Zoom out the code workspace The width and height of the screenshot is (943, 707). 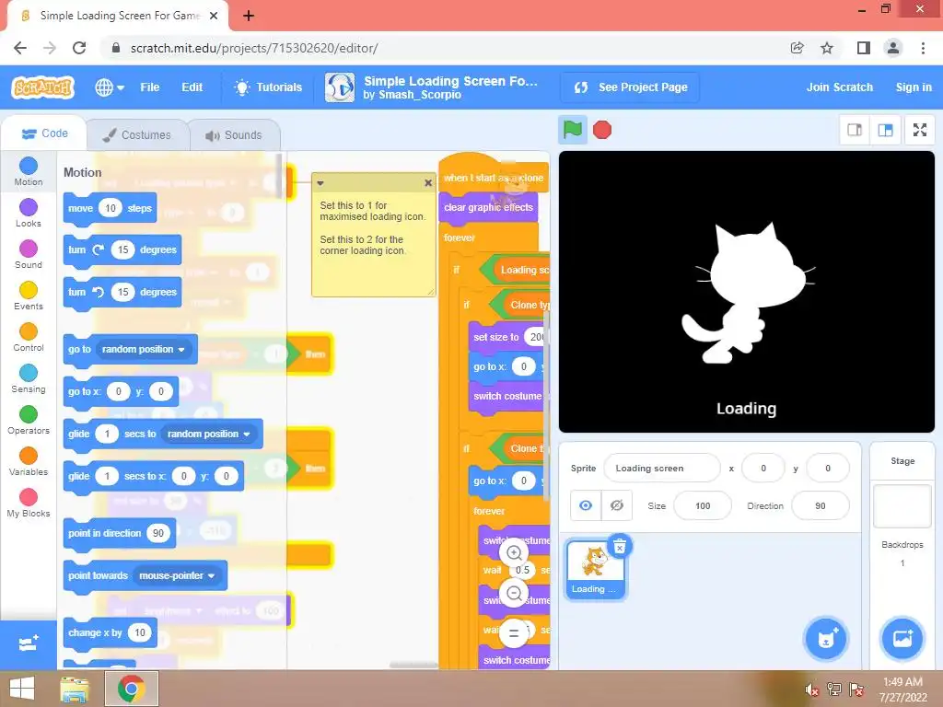514,593
